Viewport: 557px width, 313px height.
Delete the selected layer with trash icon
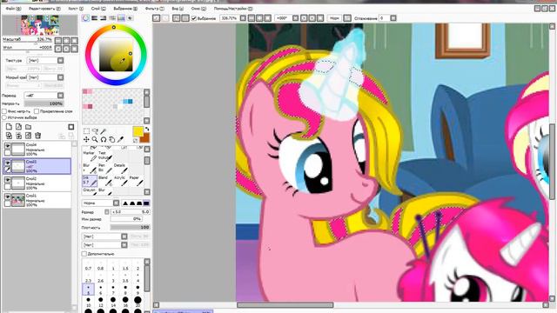pos(38,136)
